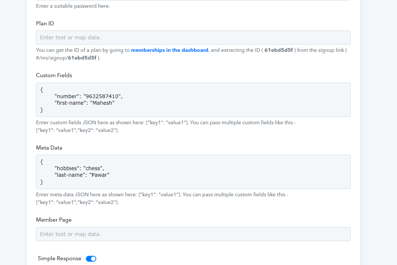Click the Plan ID field label

coord(45,24)
